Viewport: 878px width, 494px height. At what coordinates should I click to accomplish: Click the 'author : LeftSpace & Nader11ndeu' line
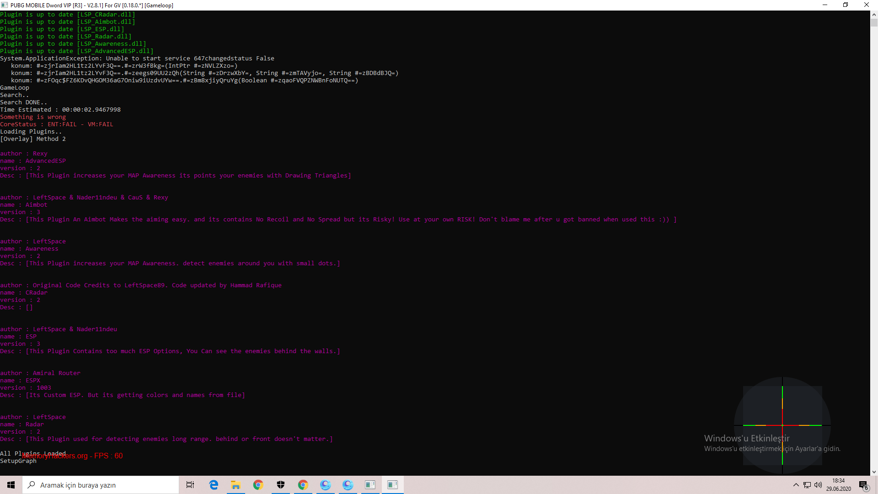[59, 329]
